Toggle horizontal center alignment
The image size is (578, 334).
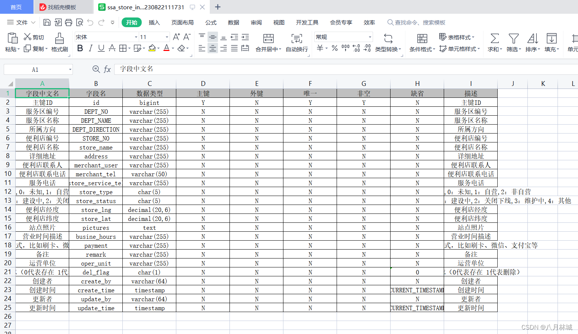(213, 48)
